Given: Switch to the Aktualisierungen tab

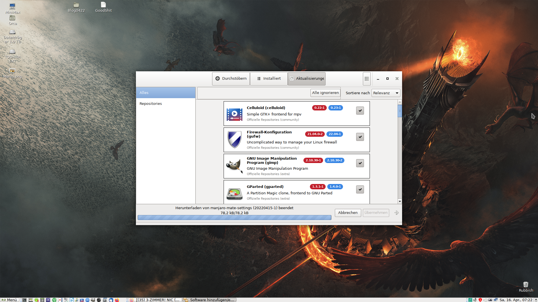Looking at the screenshot, I should 307,79.
